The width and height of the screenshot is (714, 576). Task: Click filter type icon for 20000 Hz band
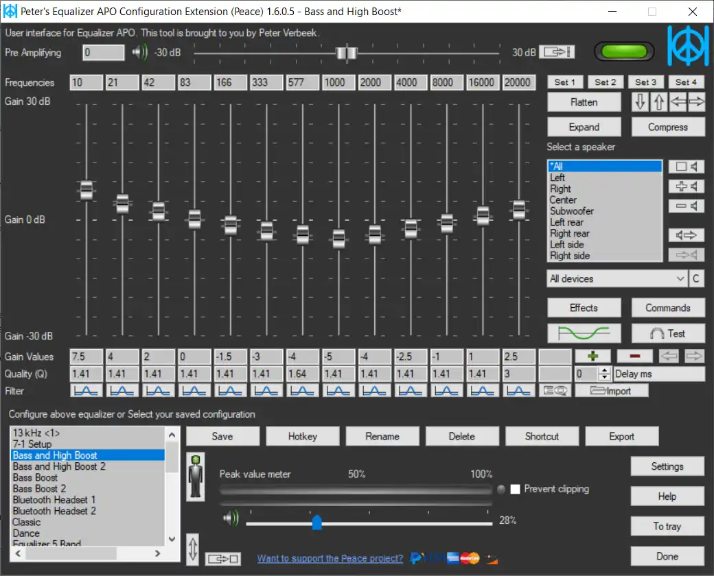click(x=518, y=391)
